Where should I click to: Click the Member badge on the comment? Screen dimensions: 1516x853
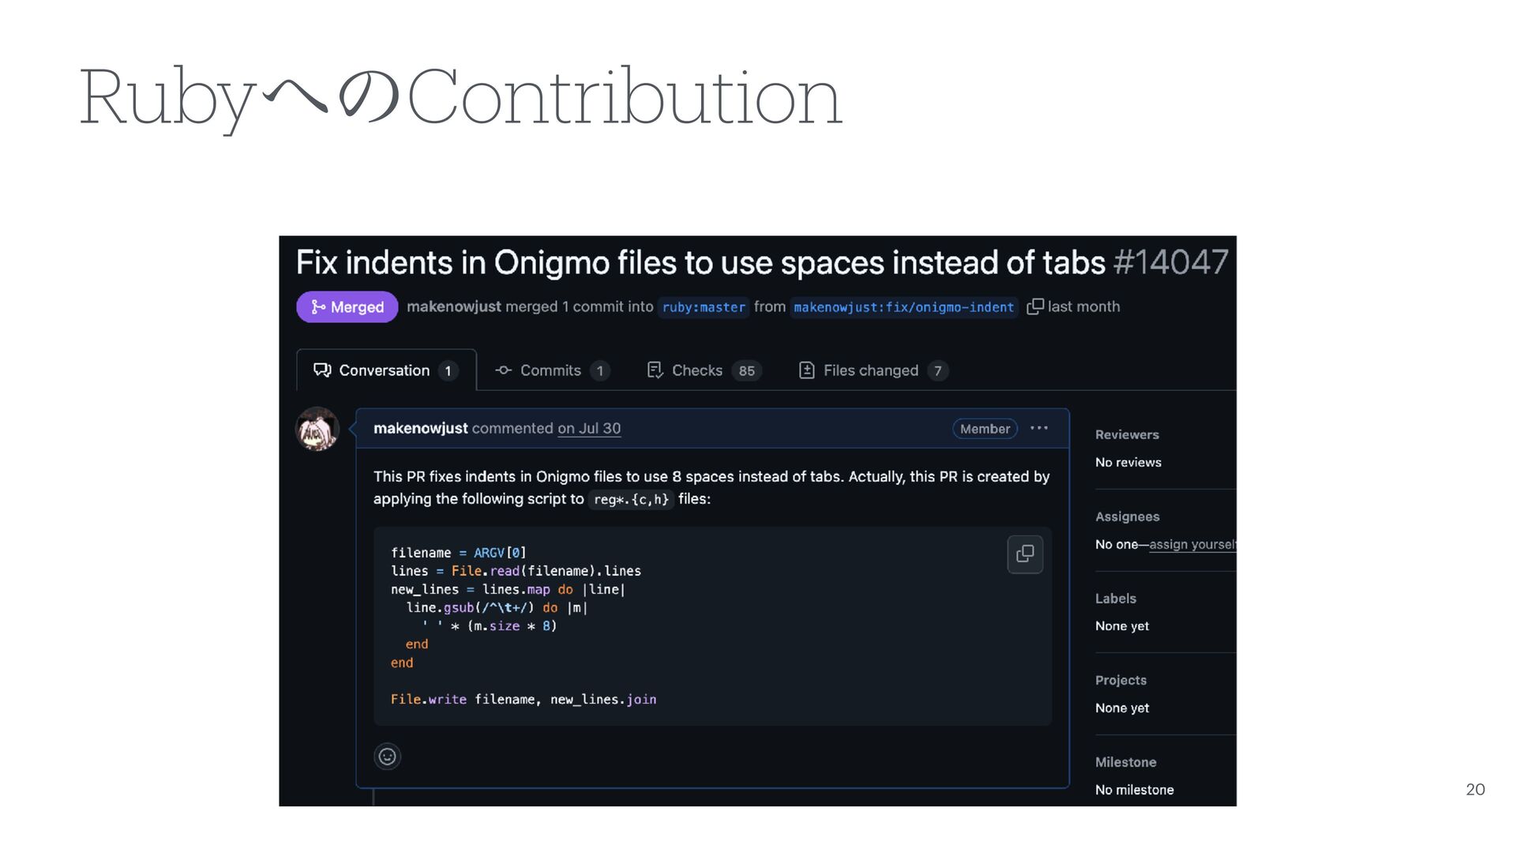point(985,429)
